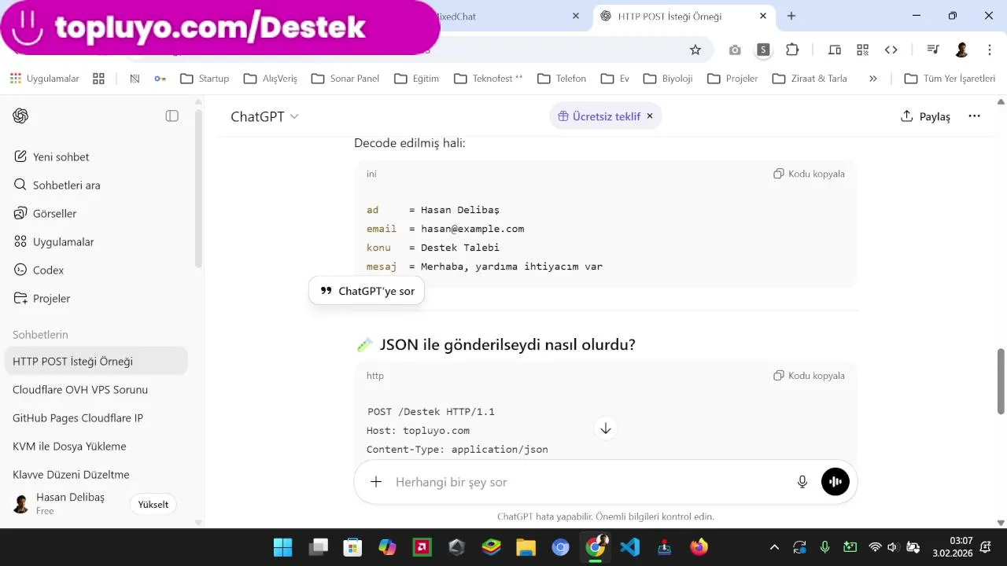Click the camera screenshot extension icon
The height and width of the screenshot is (566, 1007).
point(735,50)
